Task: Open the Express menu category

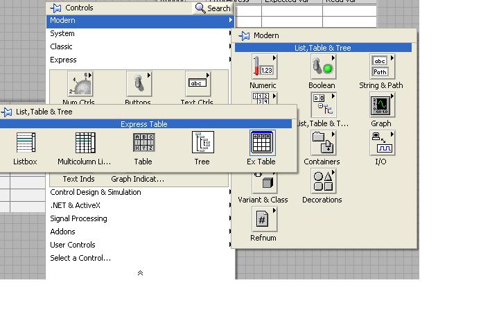Action: [x=140, y=60]
